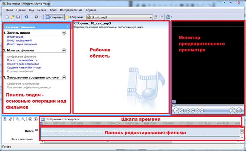
Task: Click the Видео track drop area
Action: (x=140, y=131)
